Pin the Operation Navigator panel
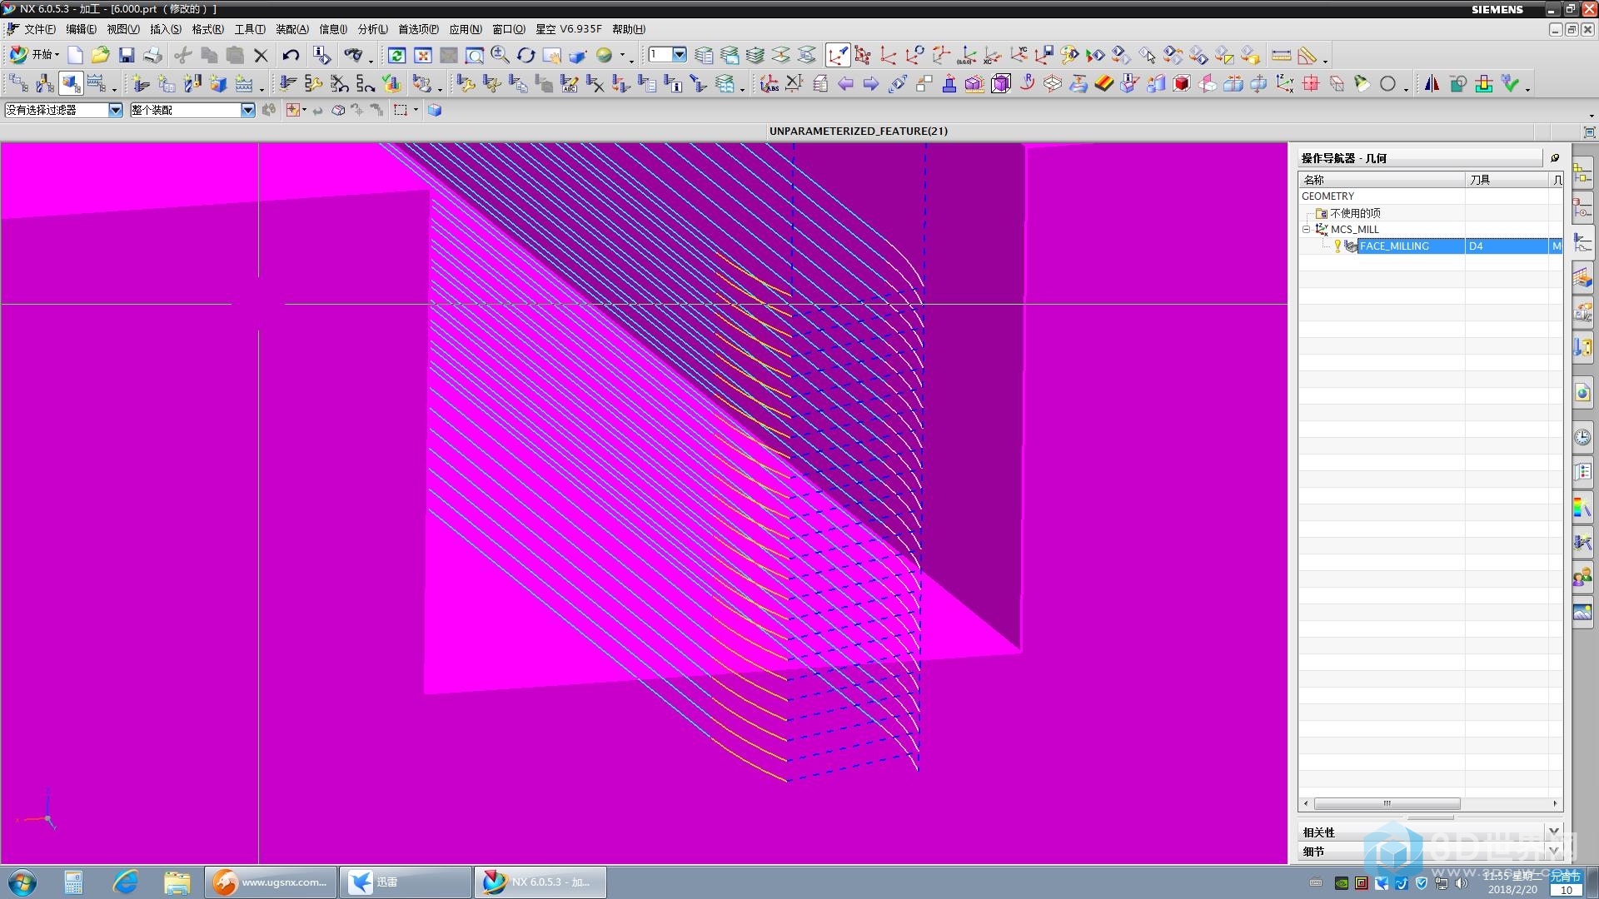 coord(1554,157)
